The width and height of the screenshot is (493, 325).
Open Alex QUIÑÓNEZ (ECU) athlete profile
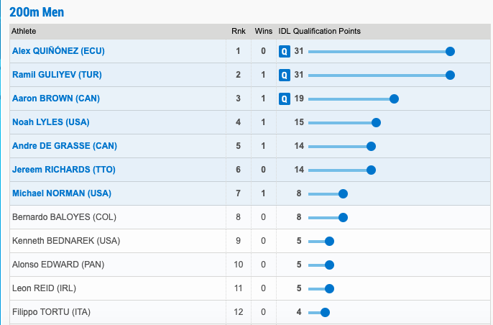coord(58,51)
